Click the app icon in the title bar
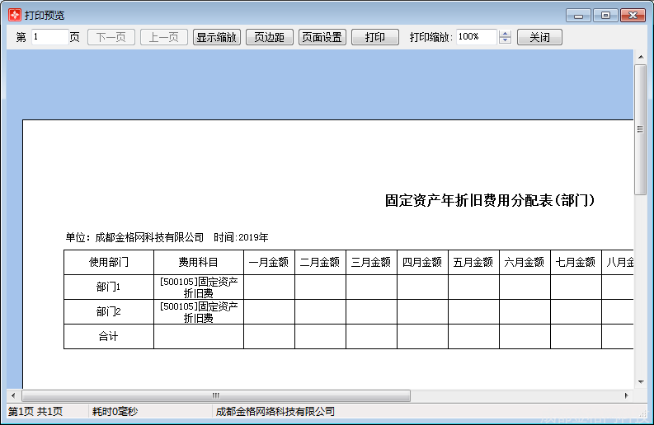654x425 pixels. pos(14,15)
